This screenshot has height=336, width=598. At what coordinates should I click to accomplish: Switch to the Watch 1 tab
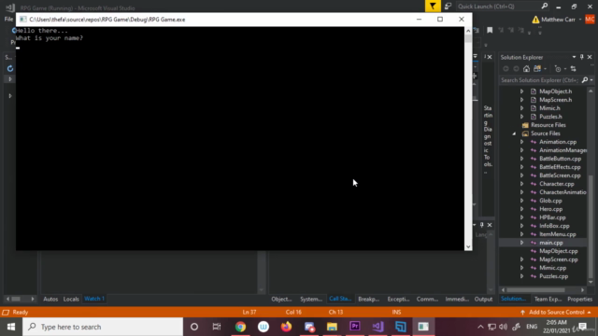94,299
